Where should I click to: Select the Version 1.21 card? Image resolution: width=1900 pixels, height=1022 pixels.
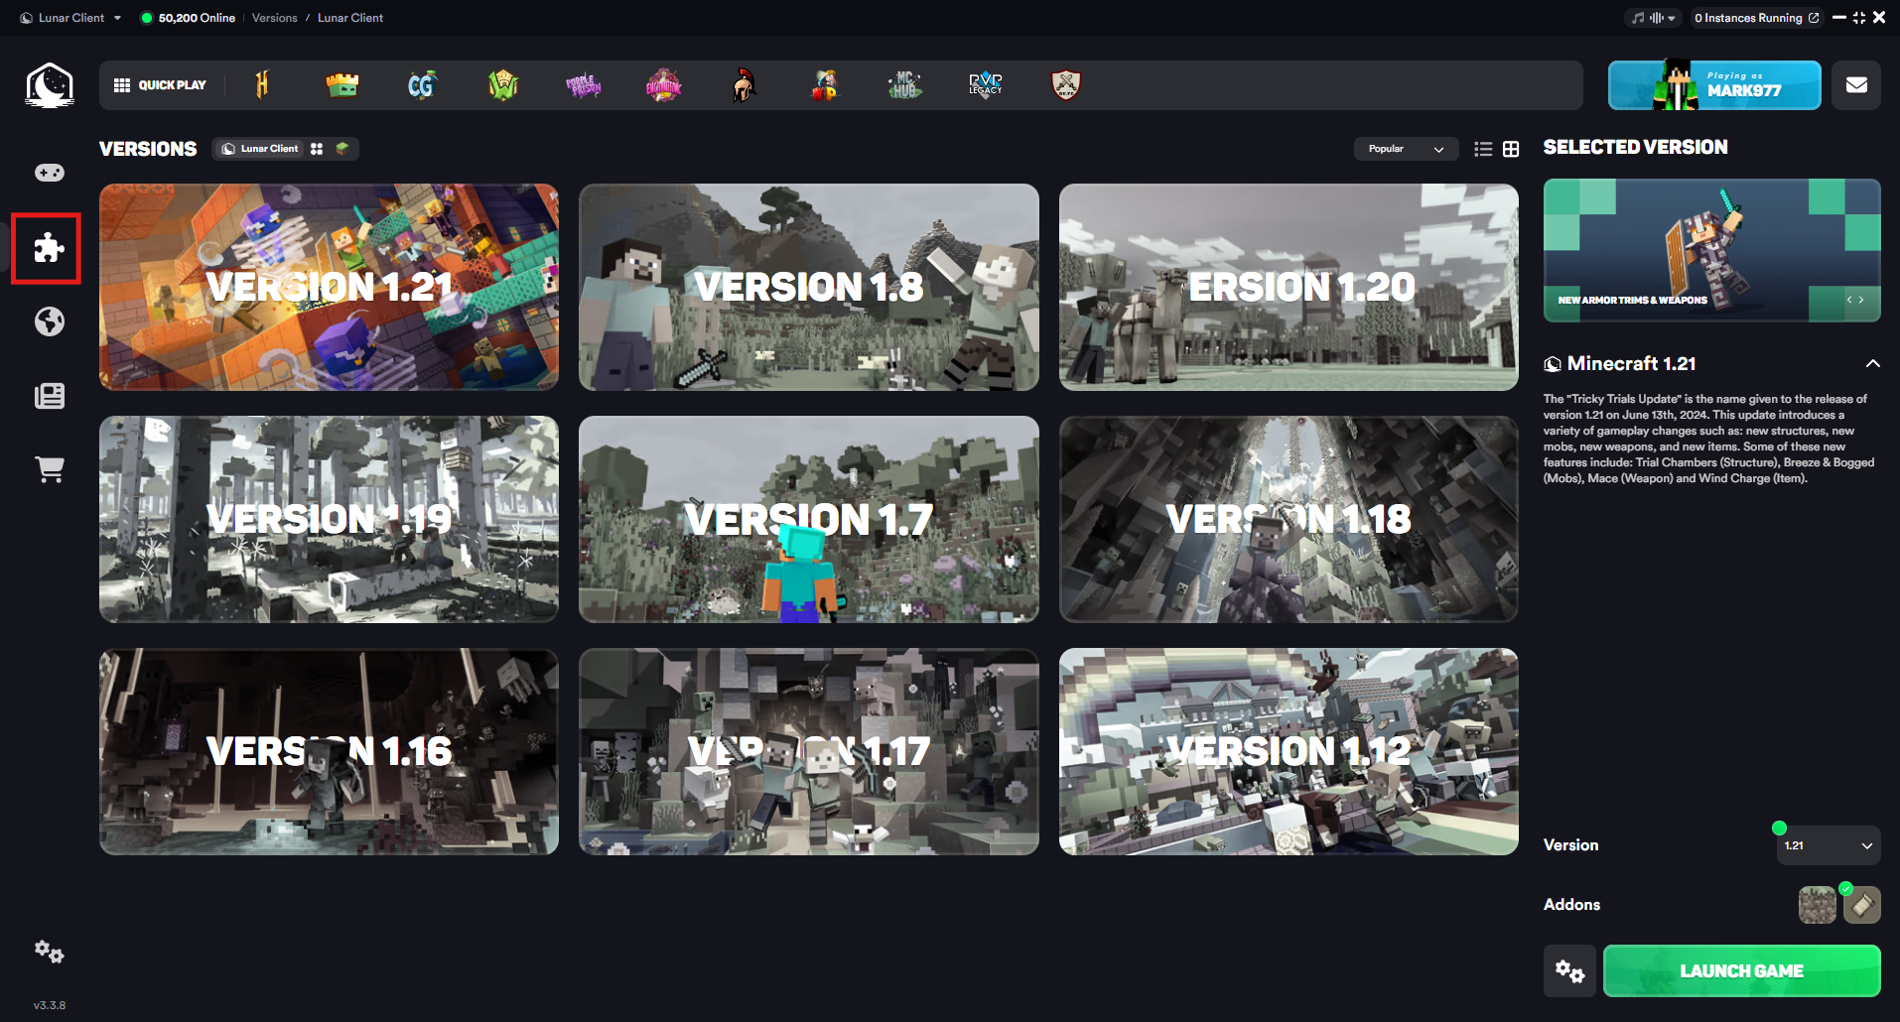329,287
